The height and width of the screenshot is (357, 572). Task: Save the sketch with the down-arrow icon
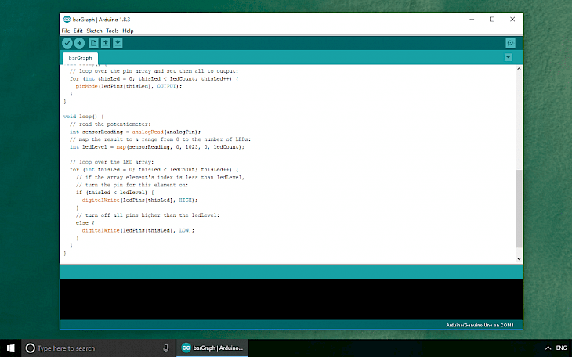[118, 43]
